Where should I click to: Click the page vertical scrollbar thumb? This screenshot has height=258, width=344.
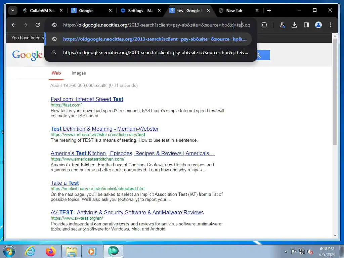[x=335, y=92]
